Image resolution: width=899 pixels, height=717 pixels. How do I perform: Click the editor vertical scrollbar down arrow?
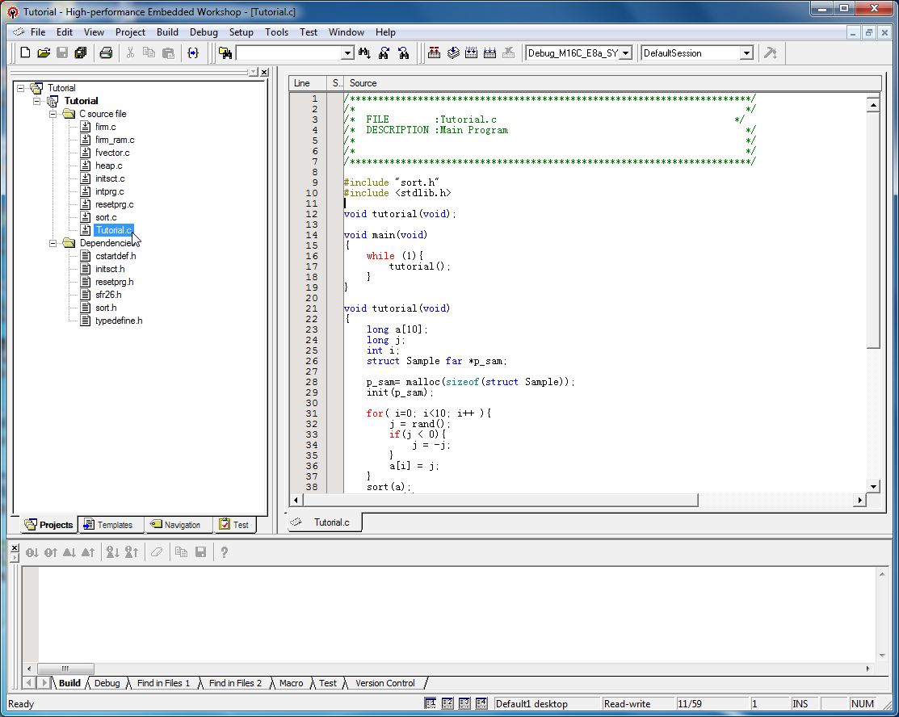pos(873,486)
